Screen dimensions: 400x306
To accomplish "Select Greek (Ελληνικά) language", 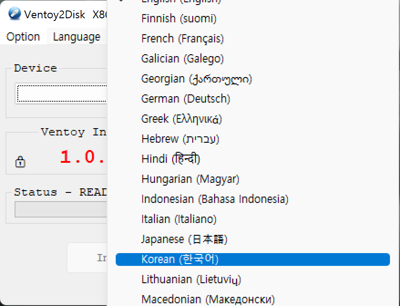I will (252, 119).
